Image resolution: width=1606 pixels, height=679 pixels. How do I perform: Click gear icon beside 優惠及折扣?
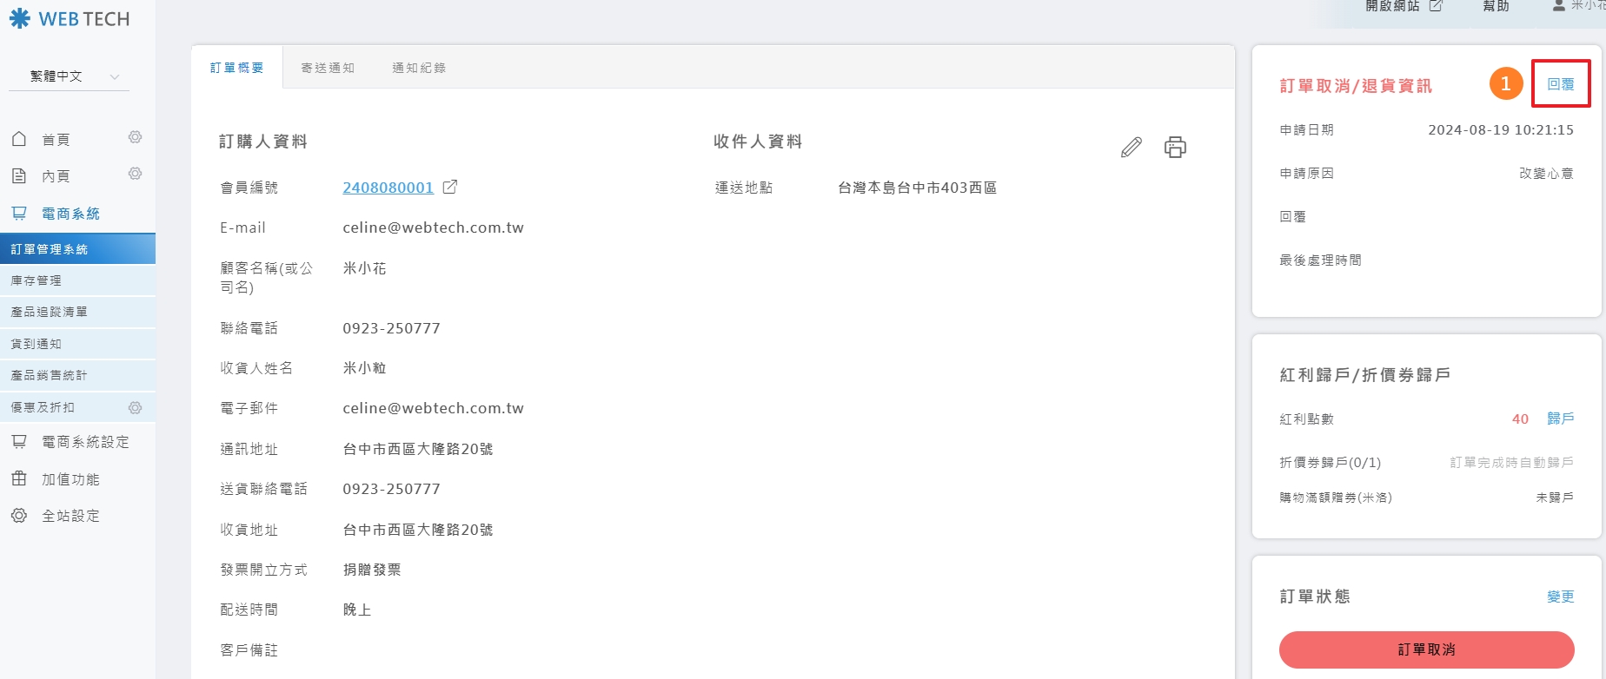(x=135, y=407)
